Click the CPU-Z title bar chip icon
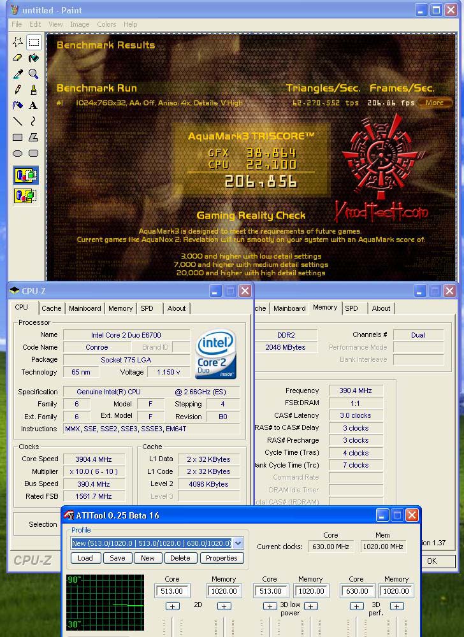This screenshot has height=637, width=464. point(15,291)
